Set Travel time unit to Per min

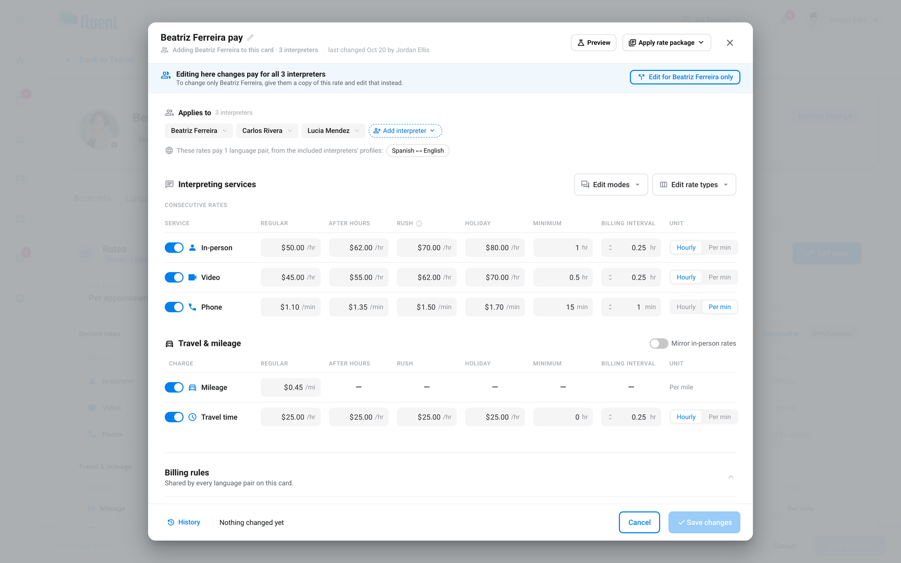[720, 417]
